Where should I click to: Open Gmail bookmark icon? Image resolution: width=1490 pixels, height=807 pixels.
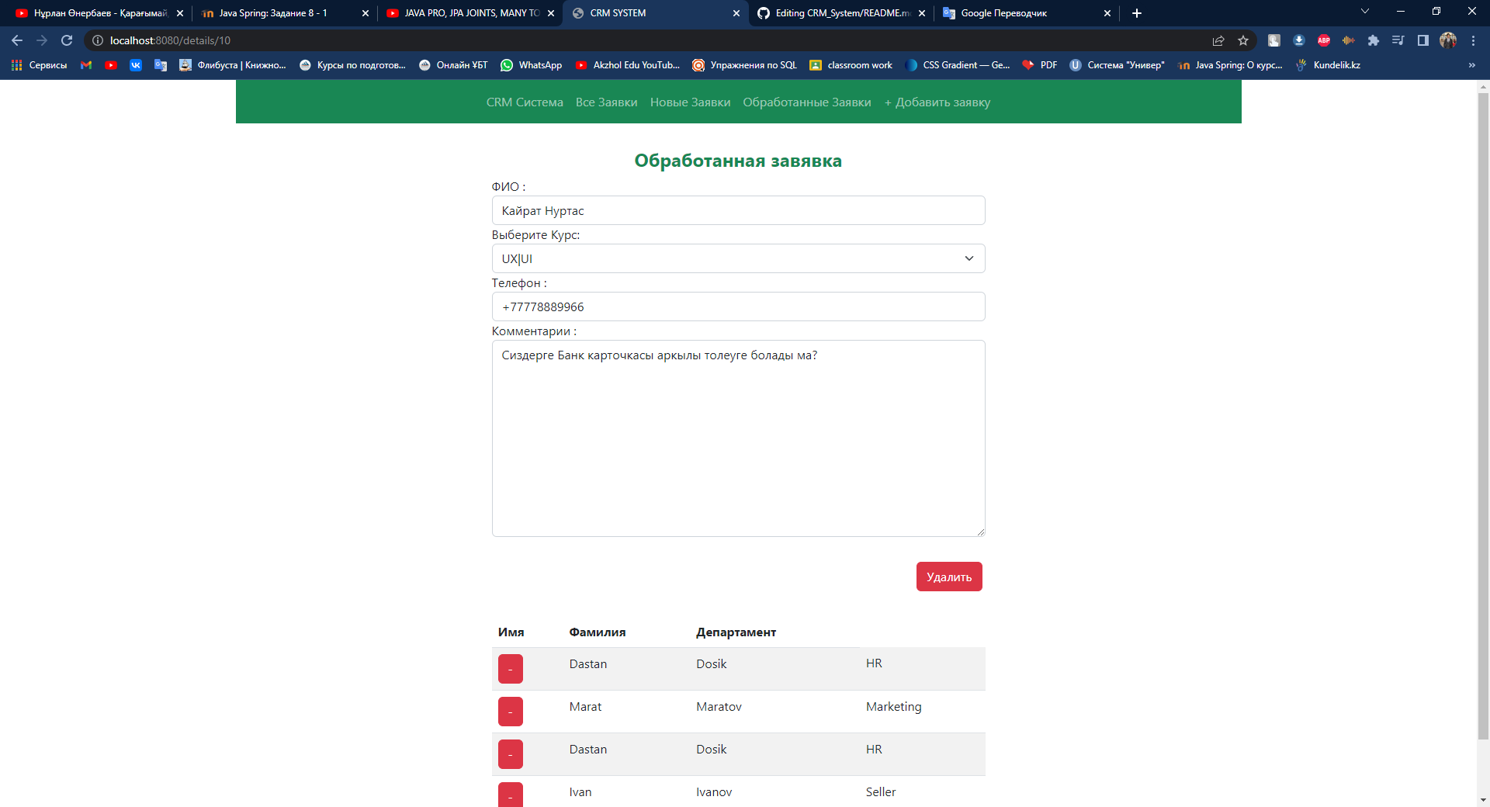pyautogui.click(x=86, y=65)
